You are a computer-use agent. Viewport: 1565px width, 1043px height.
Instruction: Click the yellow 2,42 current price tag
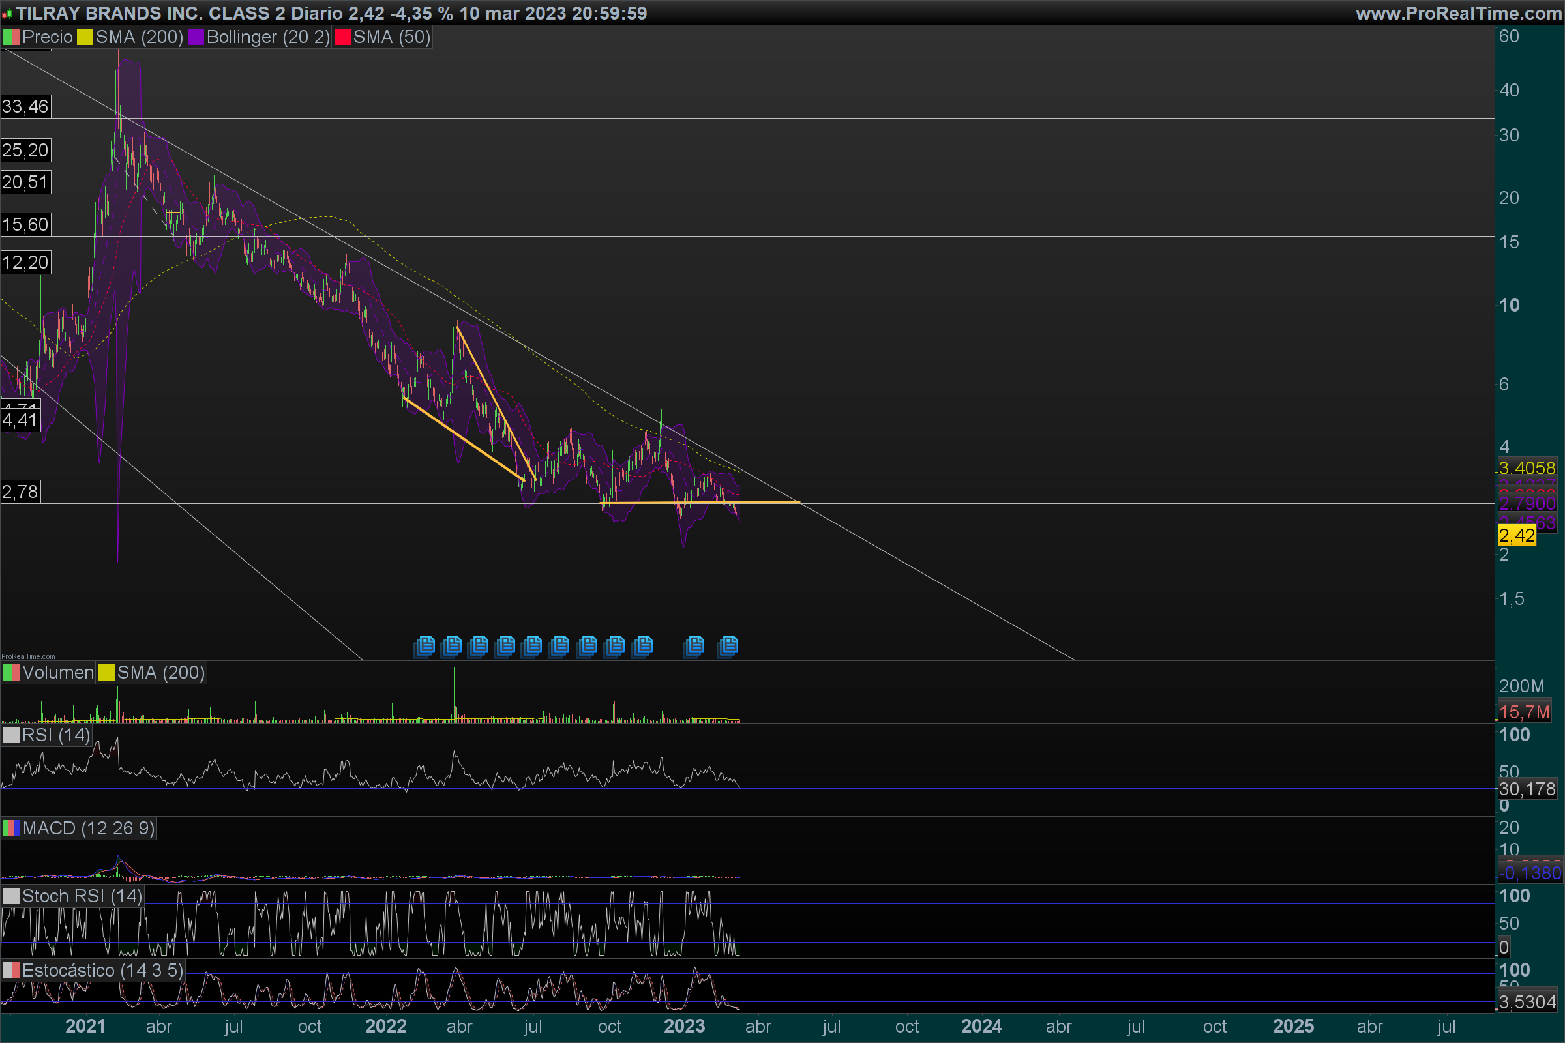[1517, 535]
